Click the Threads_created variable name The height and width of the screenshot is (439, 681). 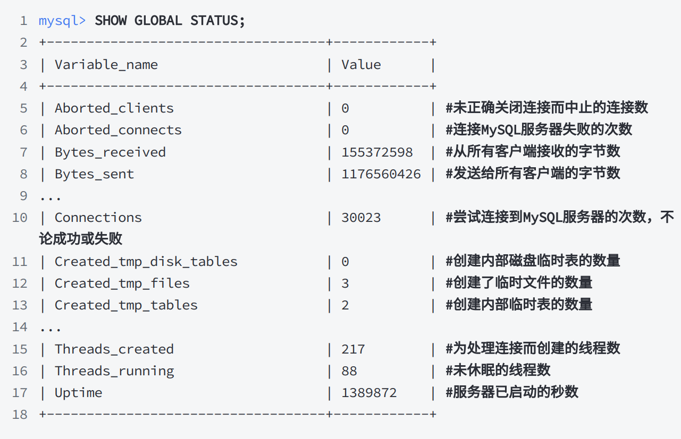(x=114, y=349)
